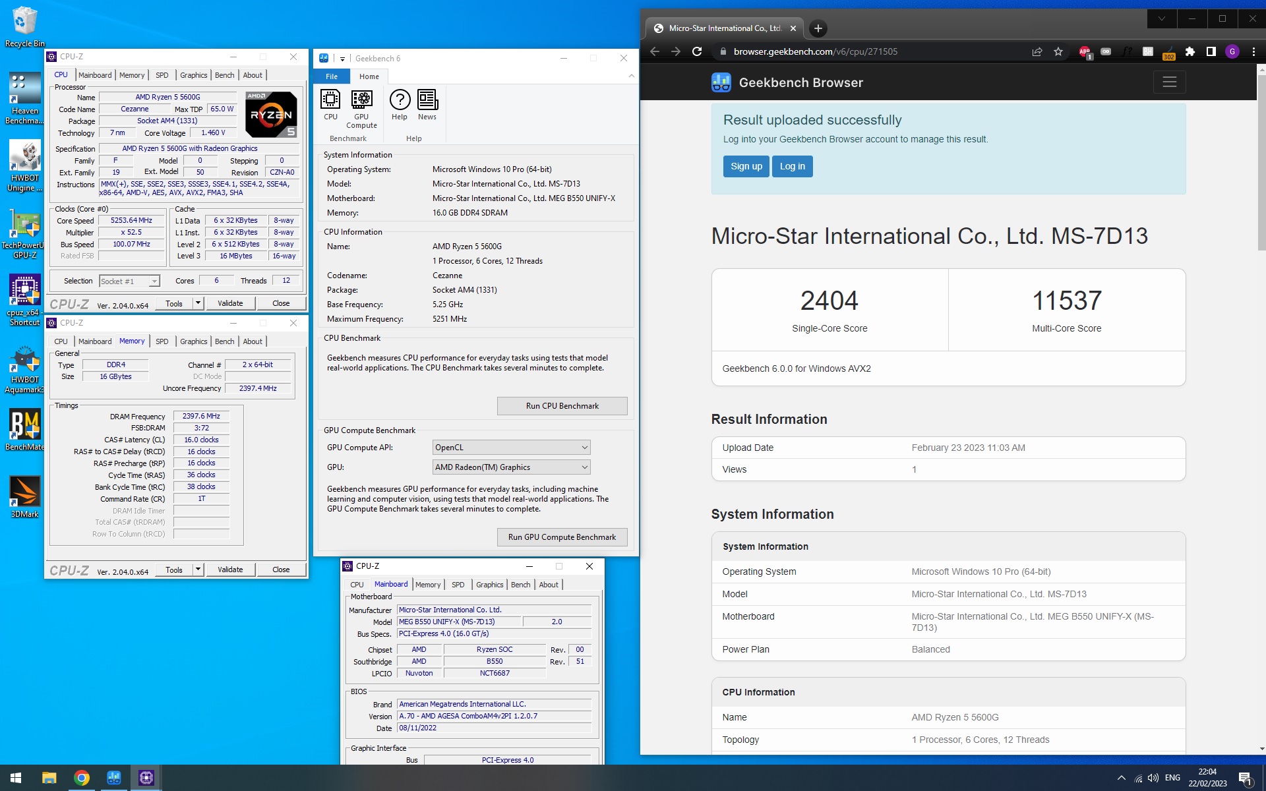The width and height of the screenshot is (1266, 791).
Task: Open a new Chrome tab
Action: [x=818, y=28]
